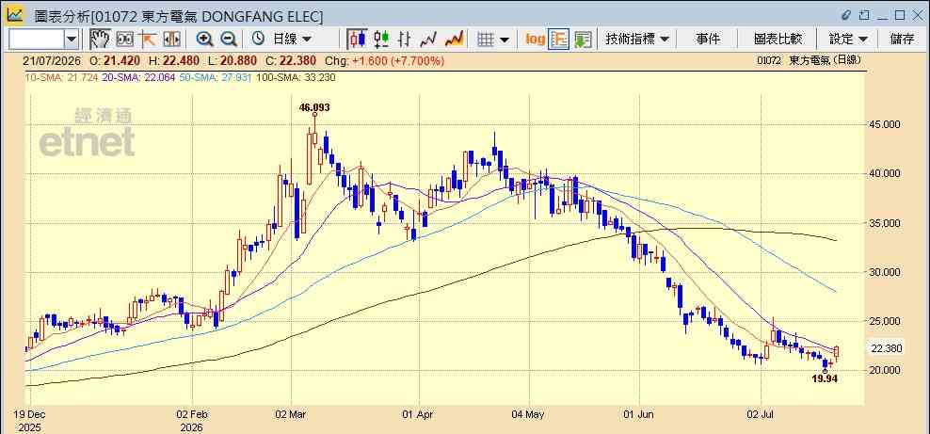This screenshot has height=434, width=930.
Task: Select the candlestick chart type icon
Action: click(x=357, y=40)
